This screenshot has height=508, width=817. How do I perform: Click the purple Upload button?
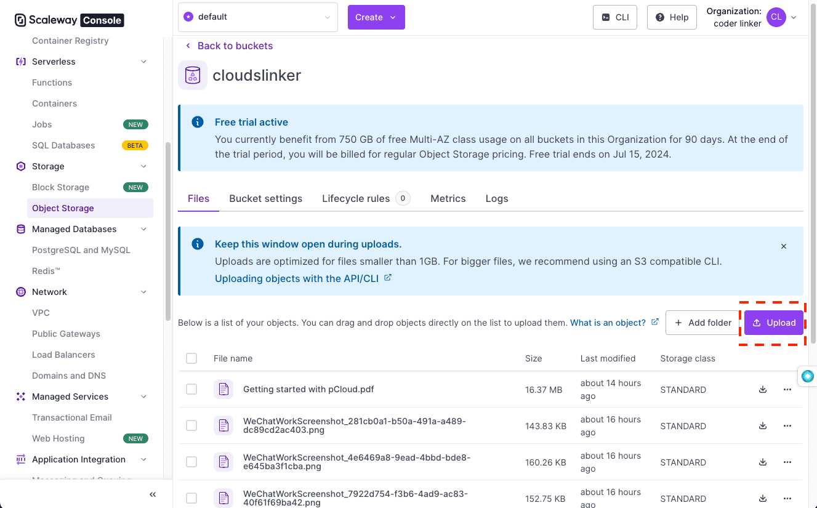click(x=774, y=323)
